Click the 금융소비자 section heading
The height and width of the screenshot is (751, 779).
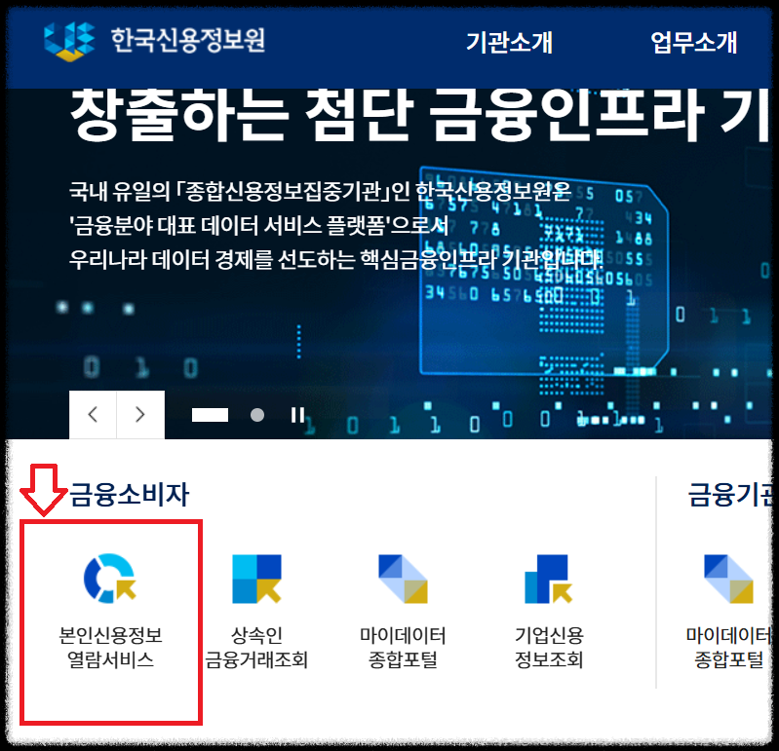(x=130, y=495)
